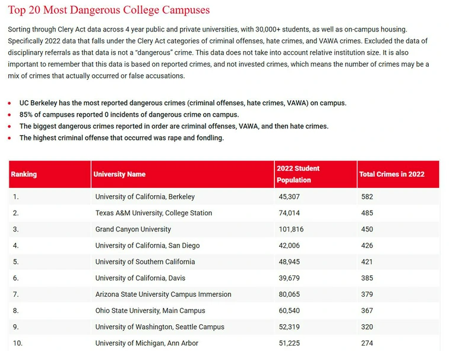Select the Grand Canyon University entry

[133, 230]
